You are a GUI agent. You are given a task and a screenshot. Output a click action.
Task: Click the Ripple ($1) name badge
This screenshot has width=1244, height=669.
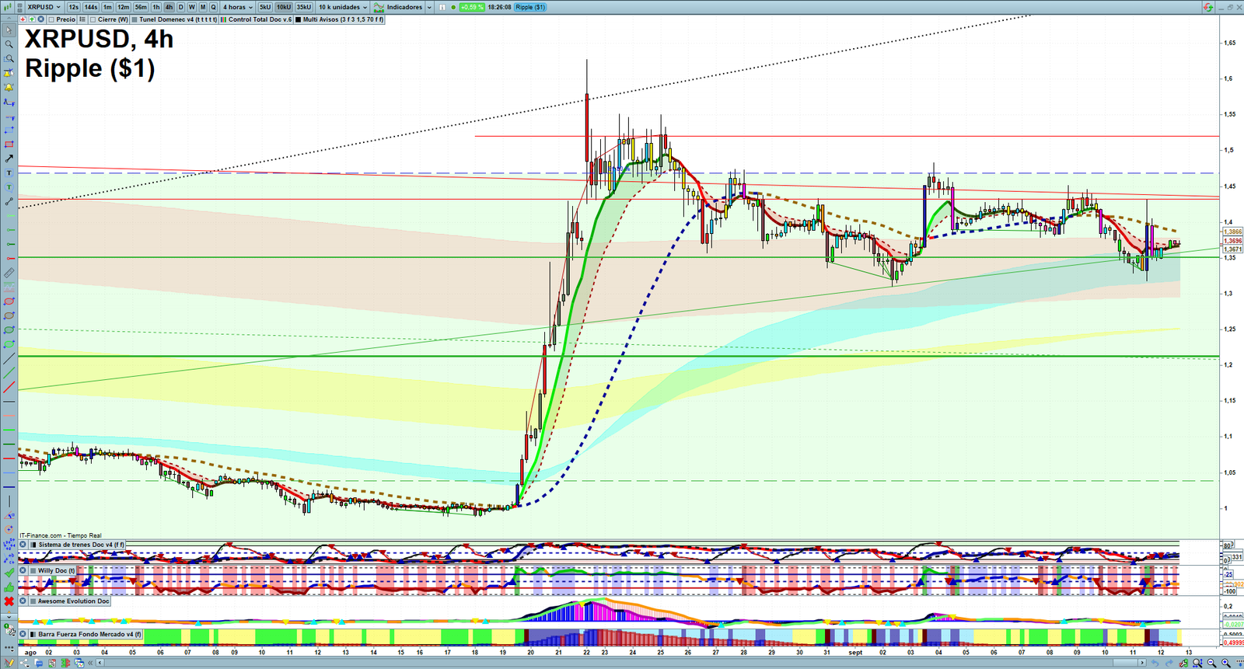[530, 7]
